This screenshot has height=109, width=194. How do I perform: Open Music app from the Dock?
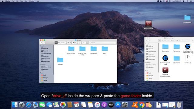tap(97, 105)
